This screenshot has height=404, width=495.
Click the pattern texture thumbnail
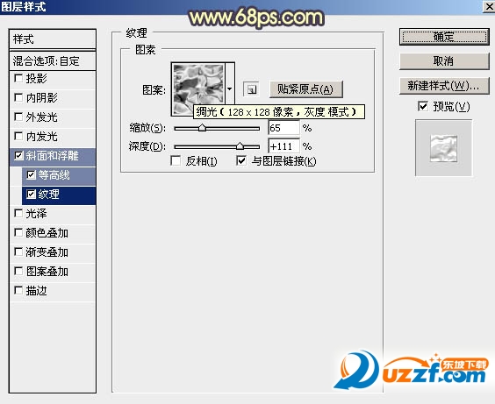198,89
